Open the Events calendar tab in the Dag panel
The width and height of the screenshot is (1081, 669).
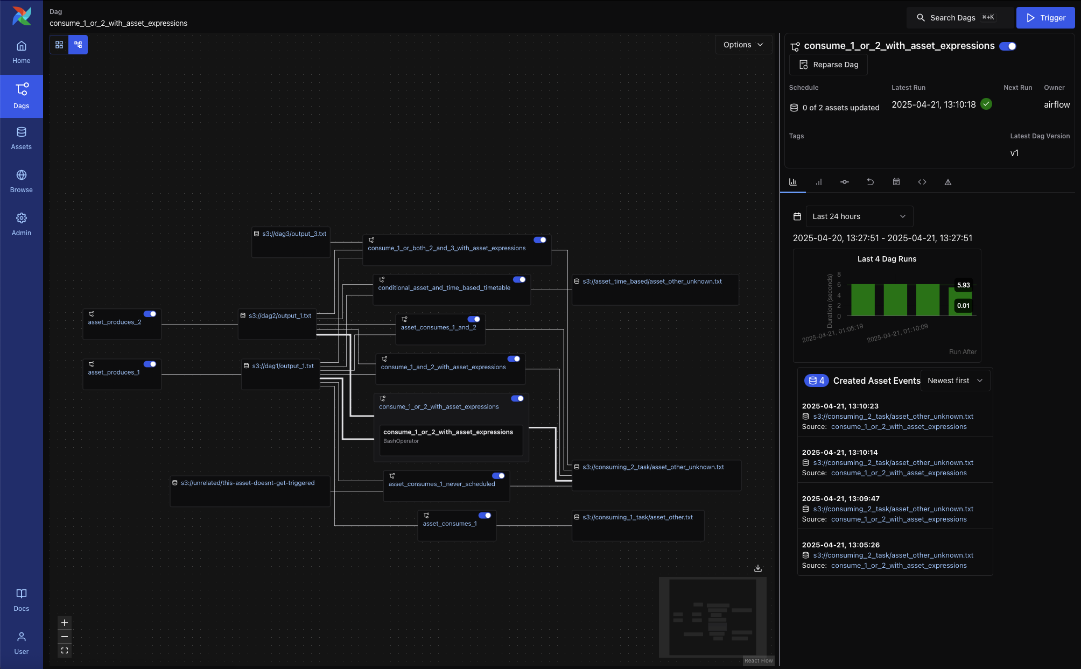[896, 182]
